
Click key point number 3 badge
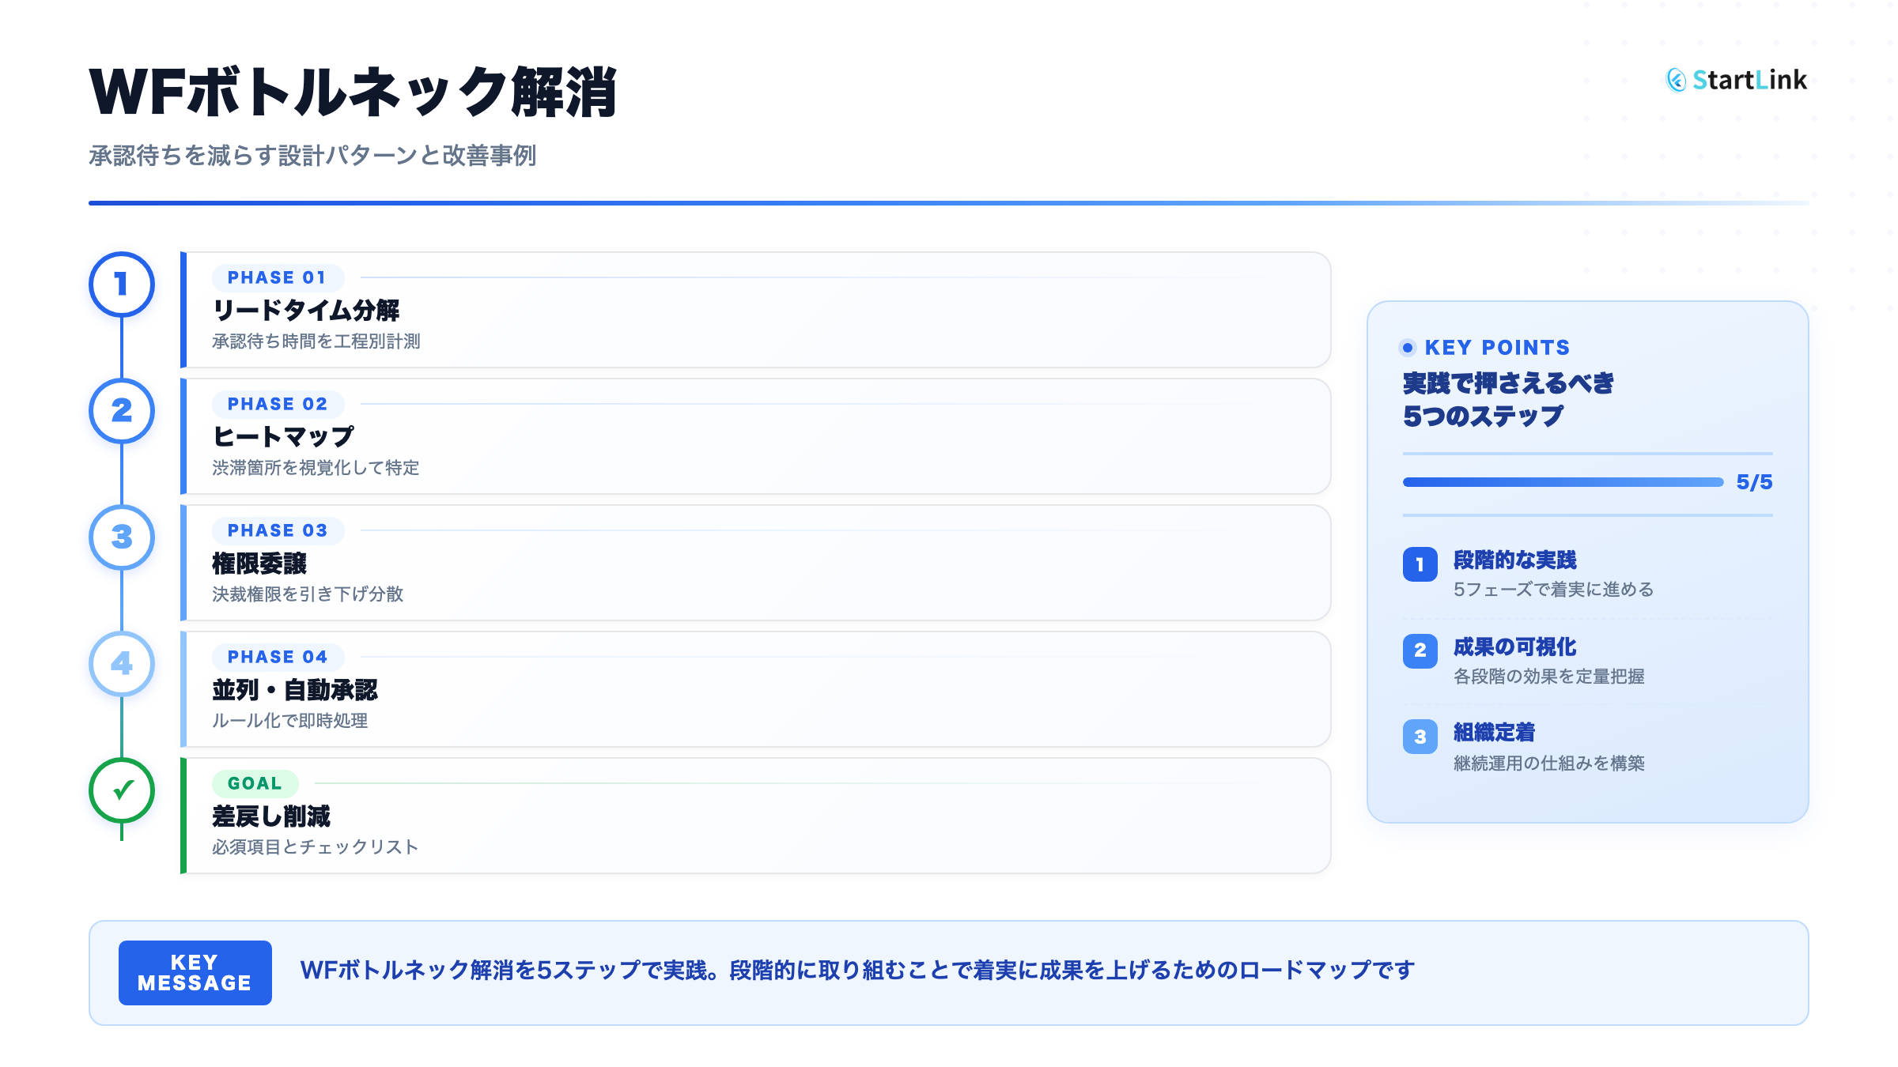tap(1420, 737)
